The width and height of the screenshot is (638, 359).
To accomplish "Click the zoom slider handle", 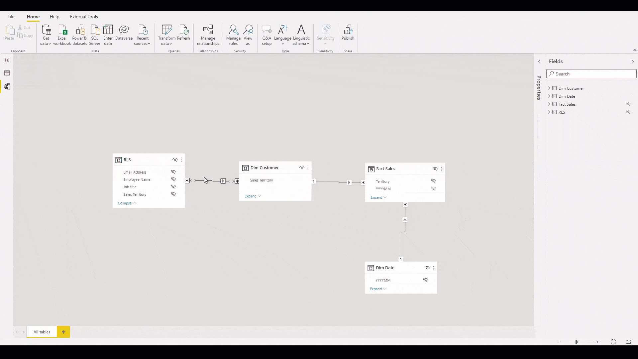I will point(577,342).
